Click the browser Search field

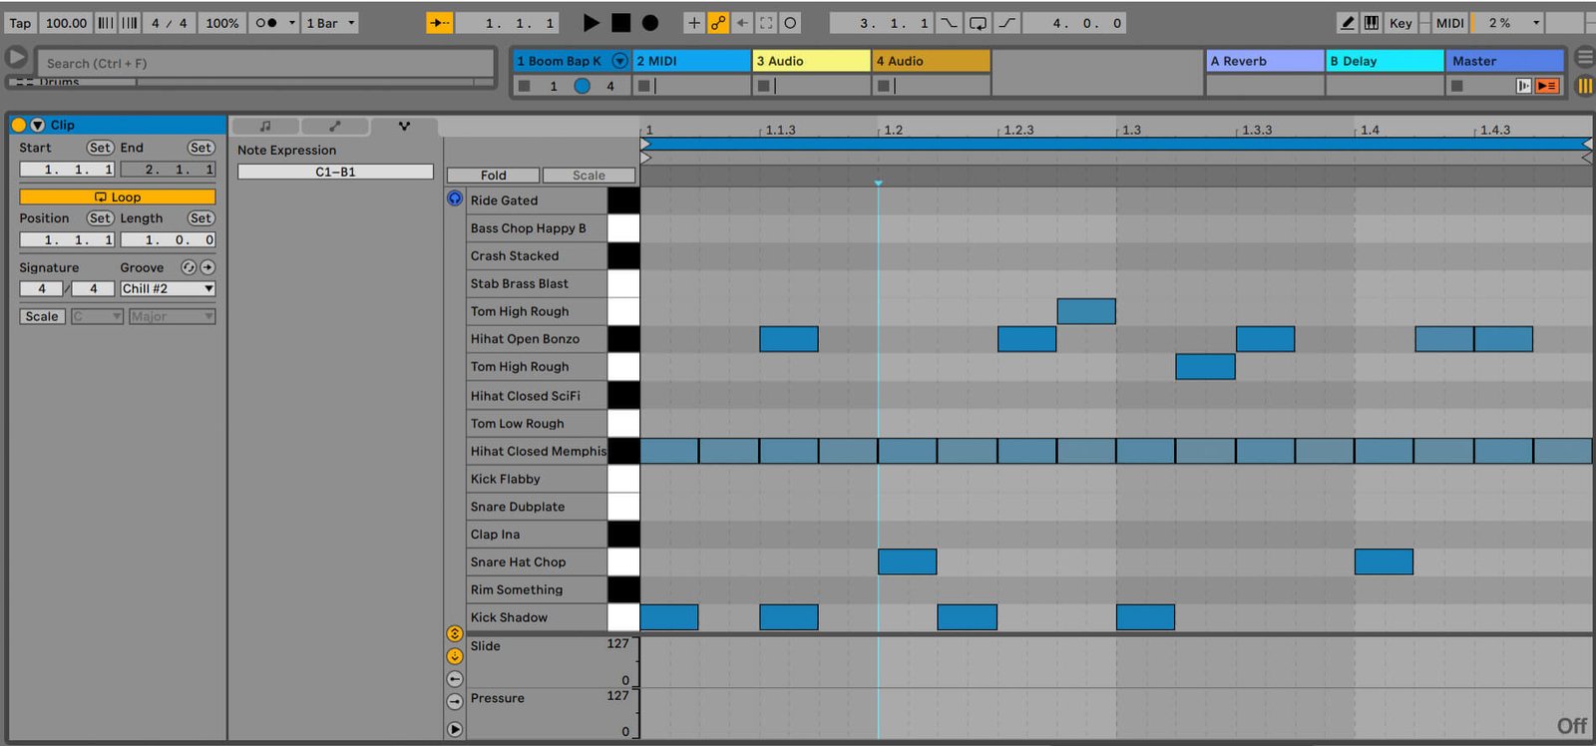265,63
